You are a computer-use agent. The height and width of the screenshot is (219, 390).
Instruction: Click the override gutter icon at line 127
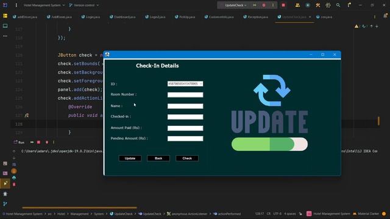click(x=27, y=115)
